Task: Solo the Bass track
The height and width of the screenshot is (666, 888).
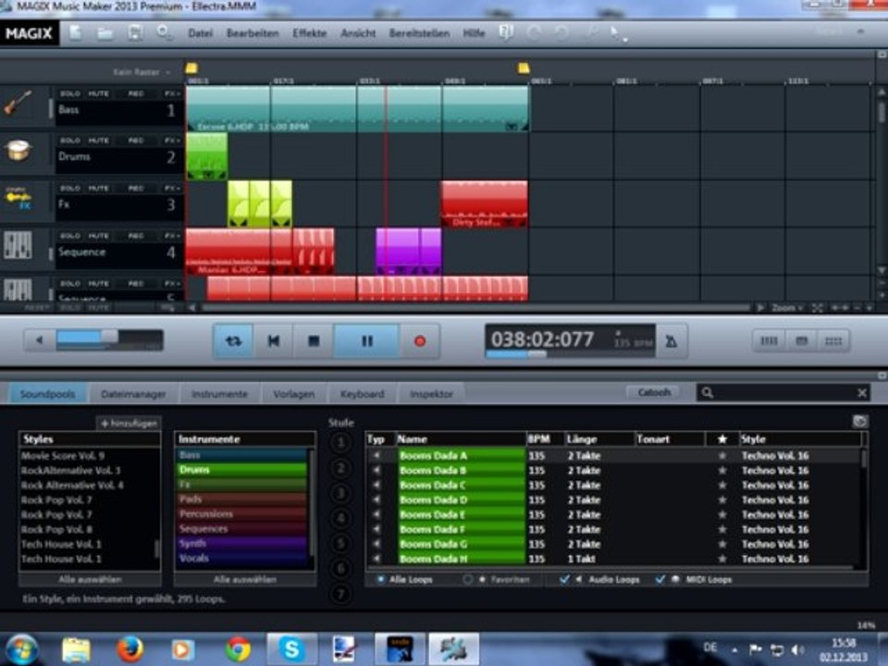Action: point(70,93)
